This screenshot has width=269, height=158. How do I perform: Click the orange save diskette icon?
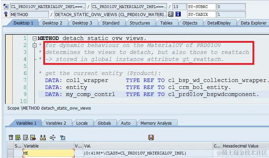point(151,137)
